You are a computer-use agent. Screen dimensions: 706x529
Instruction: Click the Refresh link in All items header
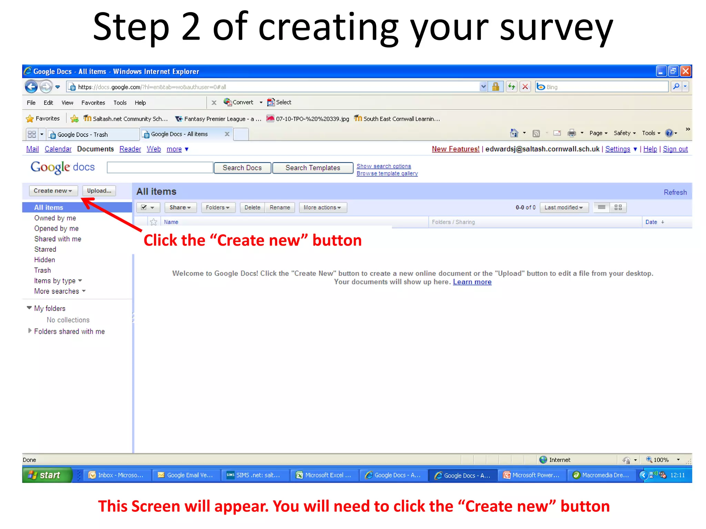[x=675, y=192]
